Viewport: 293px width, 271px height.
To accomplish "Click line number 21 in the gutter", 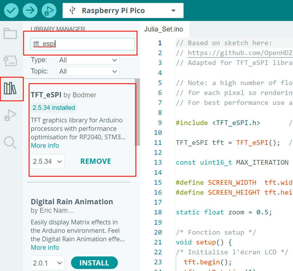I will (x=158, y=242).
